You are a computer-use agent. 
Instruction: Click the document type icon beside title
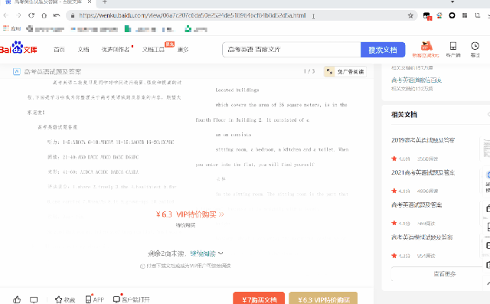[17, 71]
